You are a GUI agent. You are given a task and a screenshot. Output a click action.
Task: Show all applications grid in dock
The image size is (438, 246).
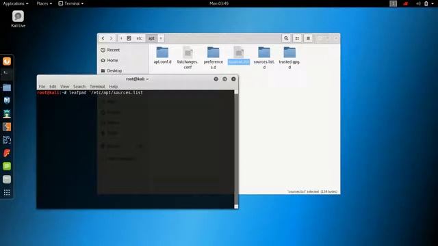click(x=7, y=193)
